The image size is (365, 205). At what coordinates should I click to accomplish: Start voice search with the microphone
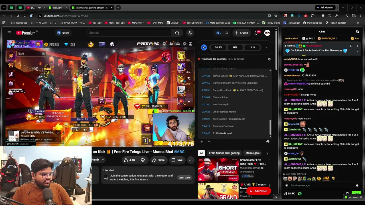pos(190,33)
